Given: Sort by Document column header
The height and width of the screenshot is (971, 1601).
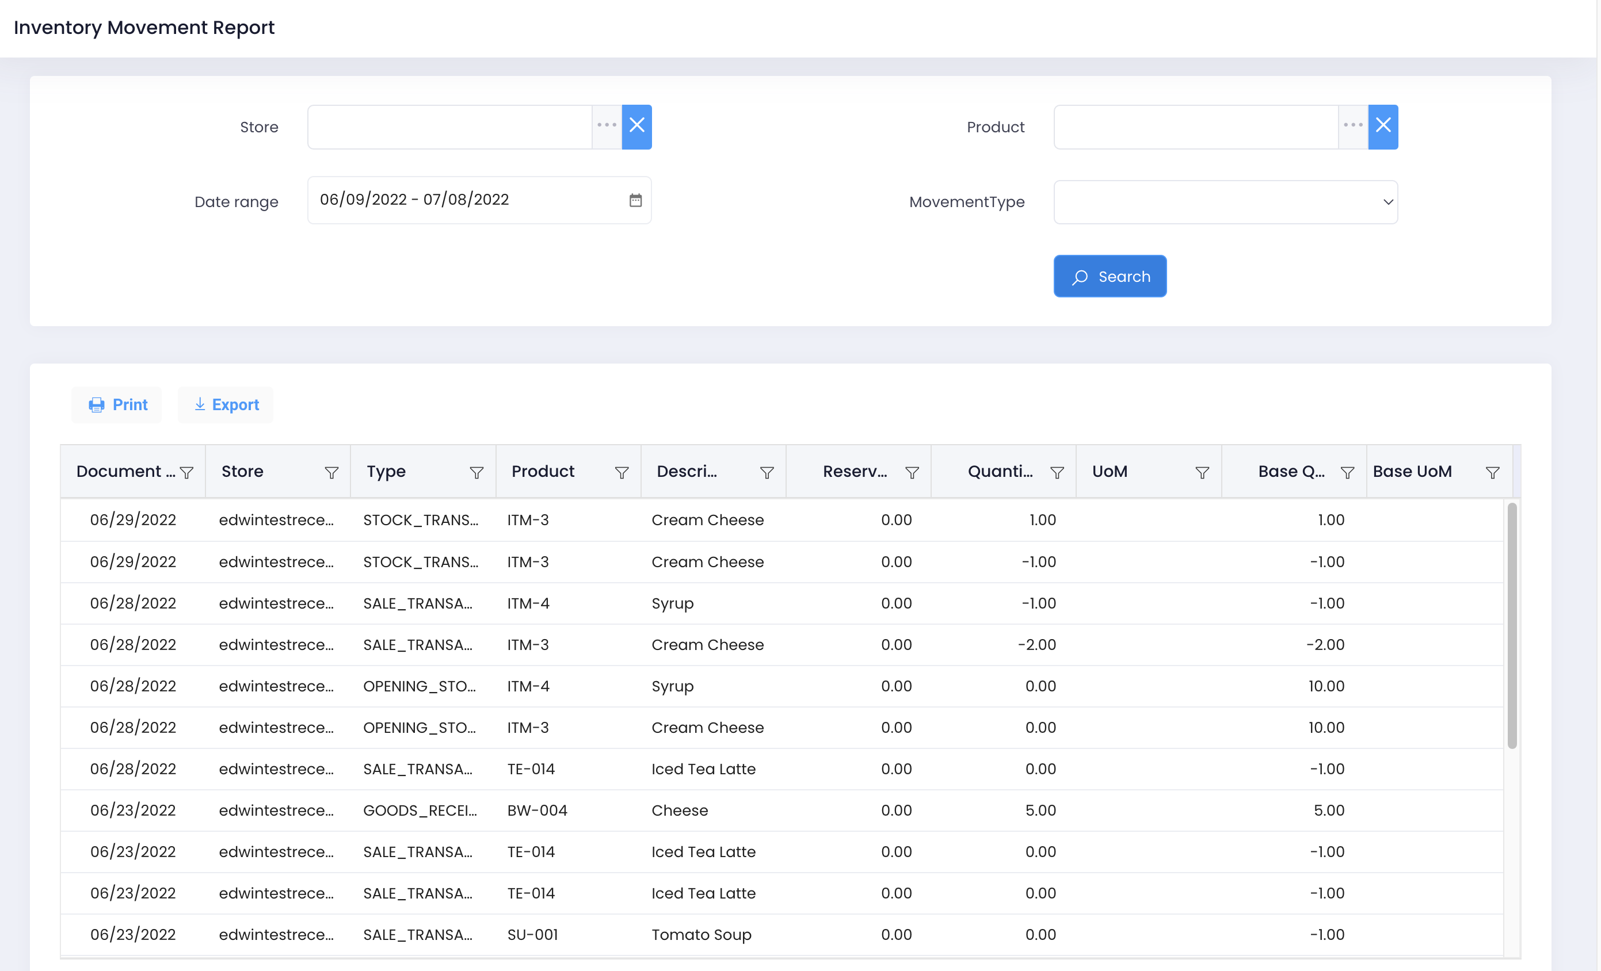Looking at the screenshot, I should point(125,471).
